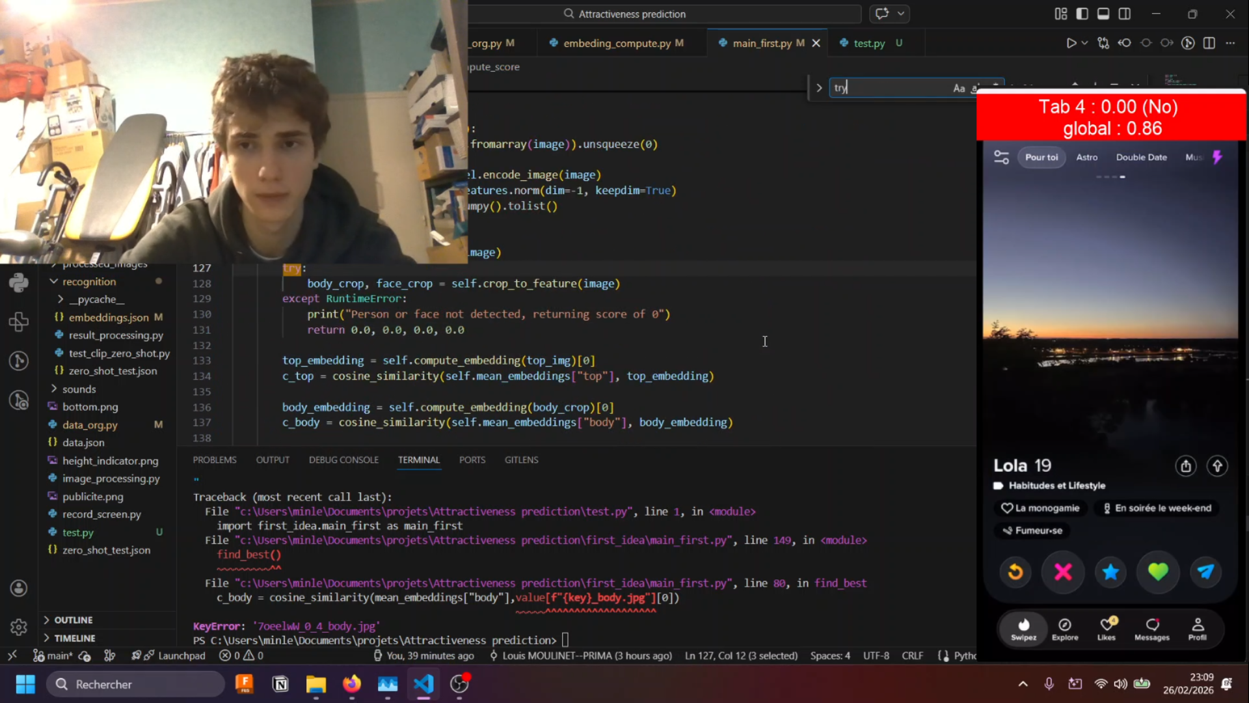This screenshot has height=703, width=1249.
Task: Open Tinder Messages from the bottom bar
Action: (1152, 627)
